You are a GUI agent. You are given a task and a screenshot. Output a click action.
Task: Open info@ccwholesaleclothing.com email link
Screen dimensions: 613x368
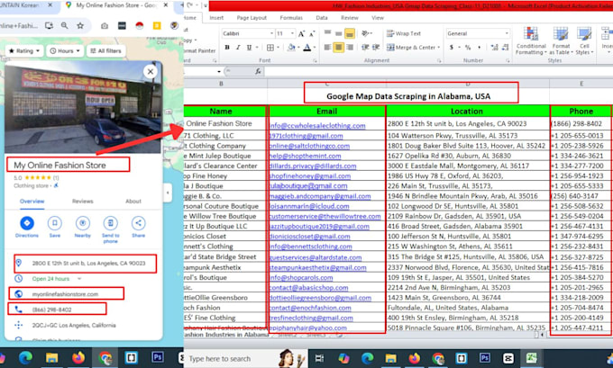tap(317, 126)
